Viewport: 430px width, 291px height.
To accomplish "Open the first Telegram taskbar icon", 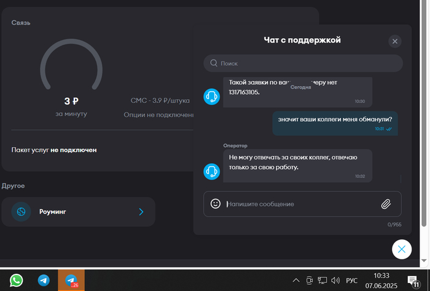I will click(x=44, y=281).
